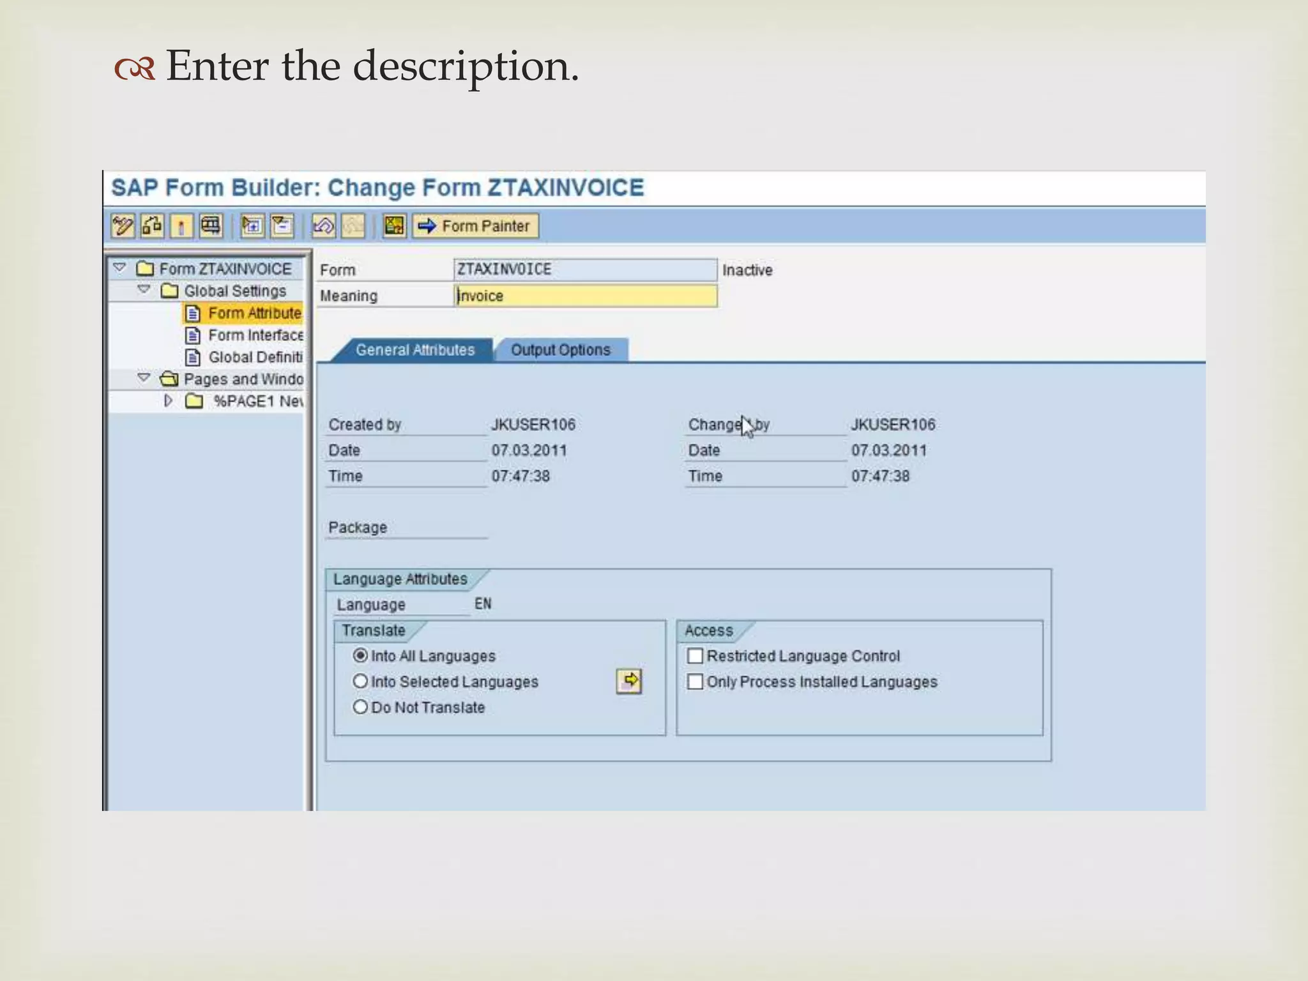Click the Form ZTAXINVOICE folder icon
This screenshot has height=981, width=1308.
(x=145, y=268)
